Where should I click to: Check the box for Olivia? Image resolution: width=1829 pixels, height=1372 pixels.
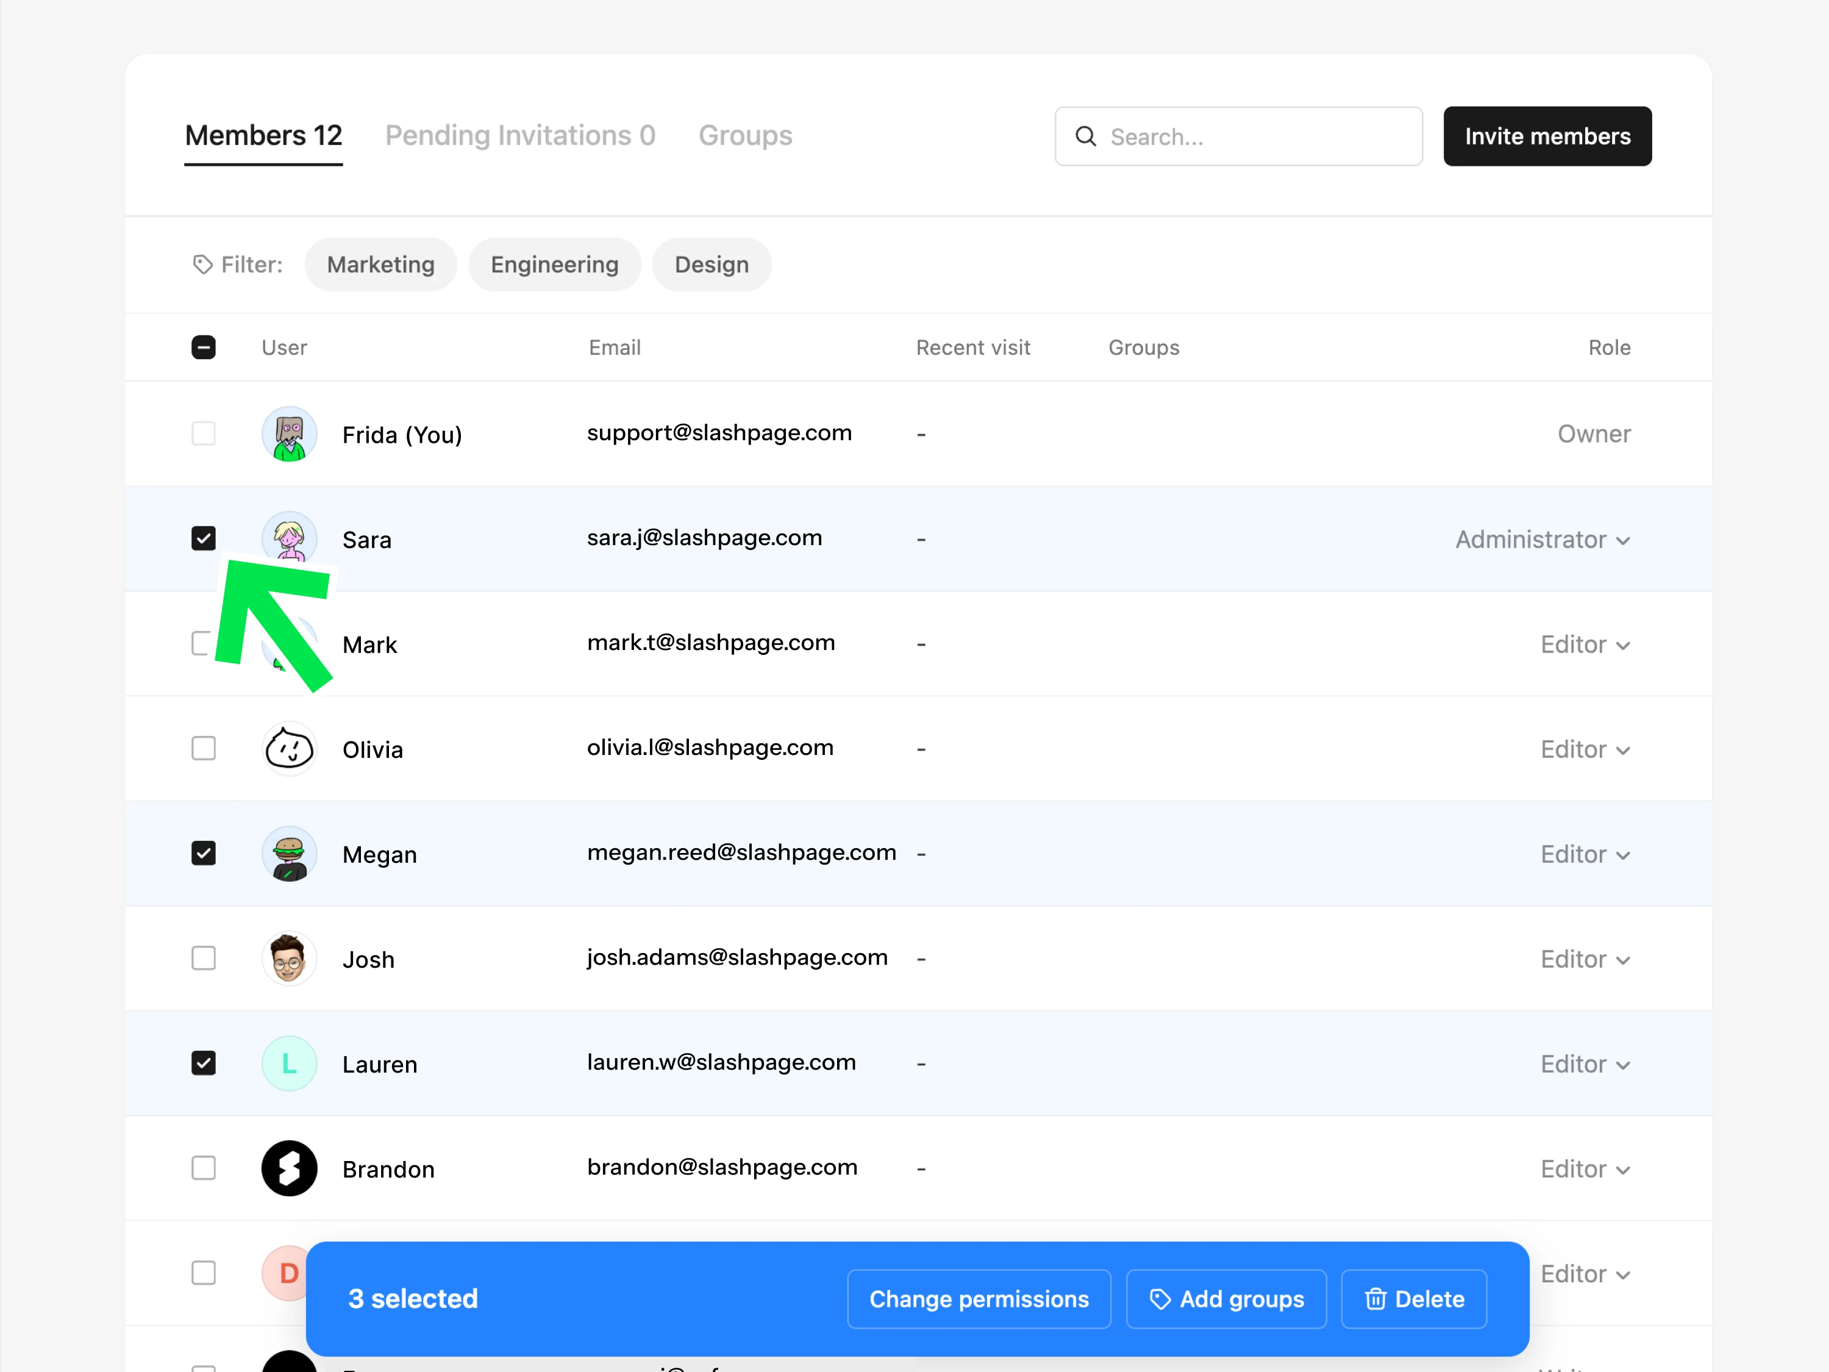[204, 748]
